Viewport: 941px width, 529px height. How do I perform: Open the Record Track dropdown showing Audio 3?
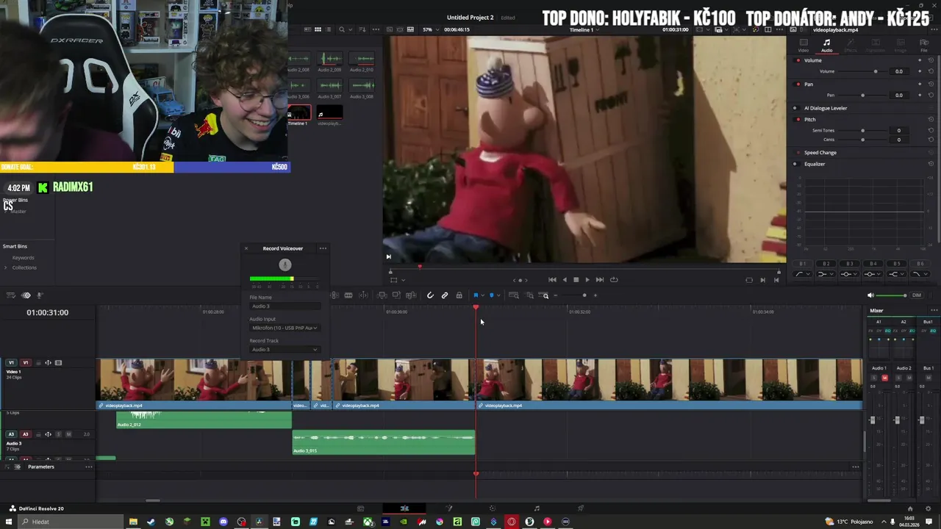285,349
